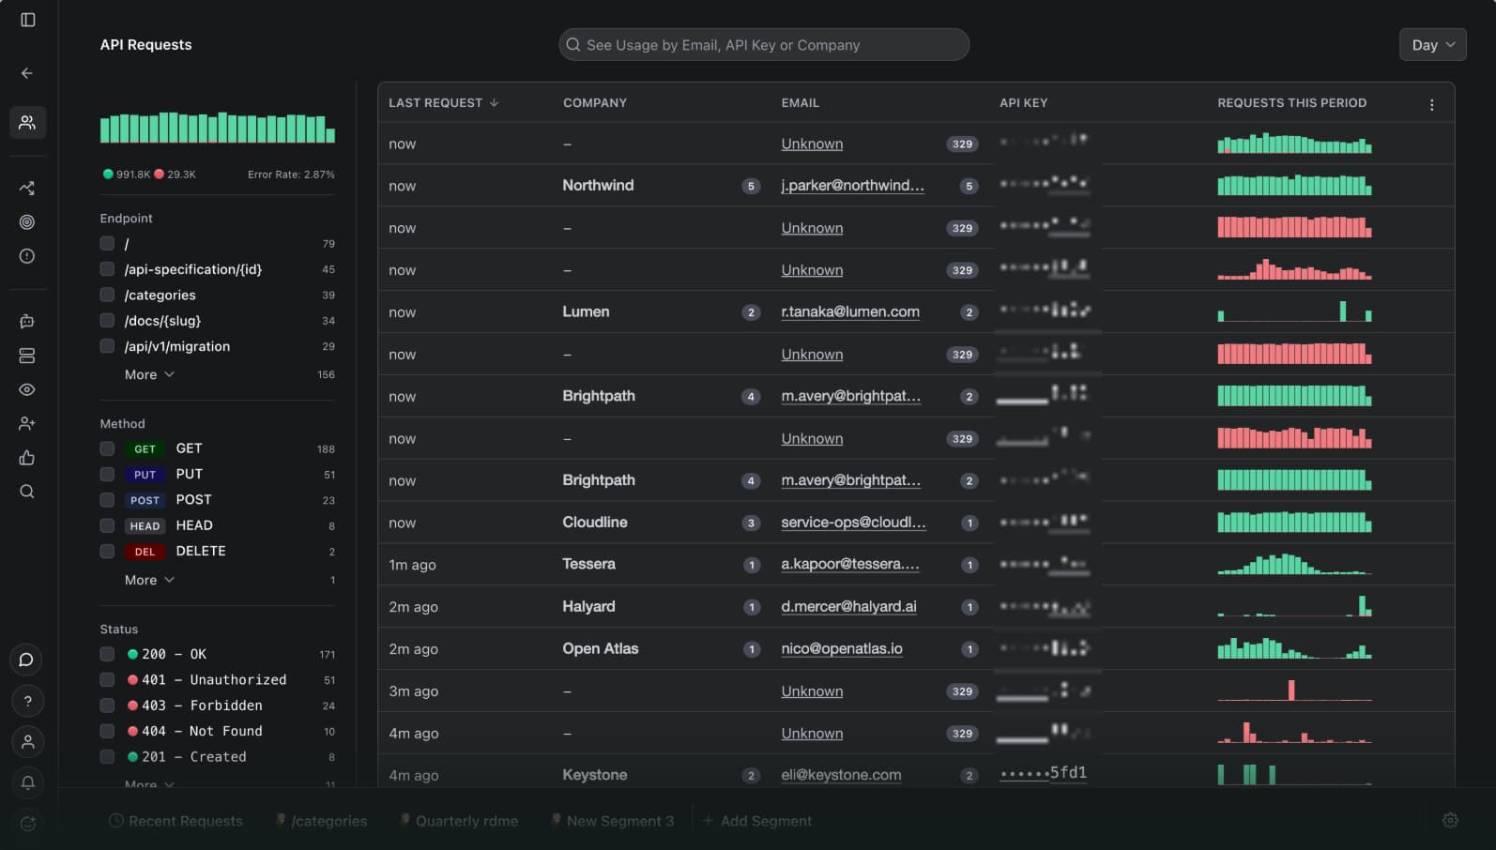Open the account profile icon
The height and width of the screenshot is (850, 1496).
pyautogui.click(x=27, y=742)
